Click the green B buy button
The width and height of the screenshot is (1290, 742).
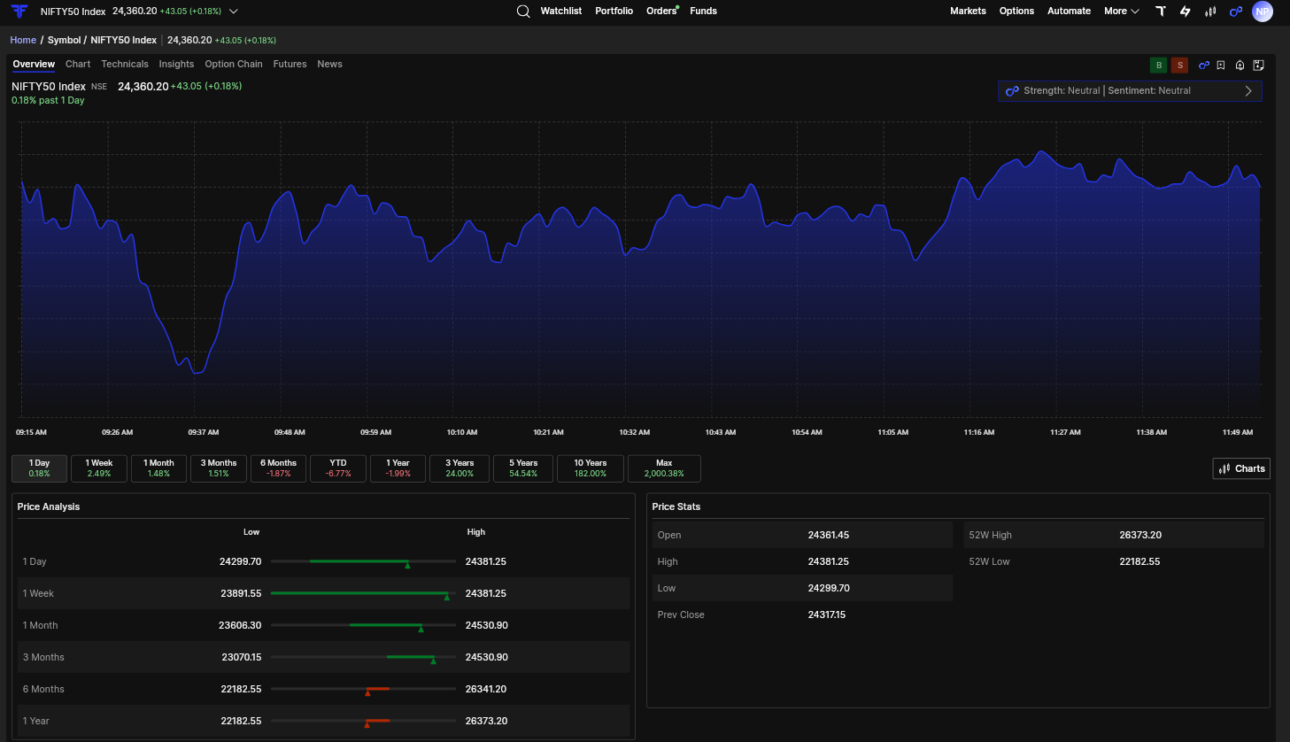1158,65
